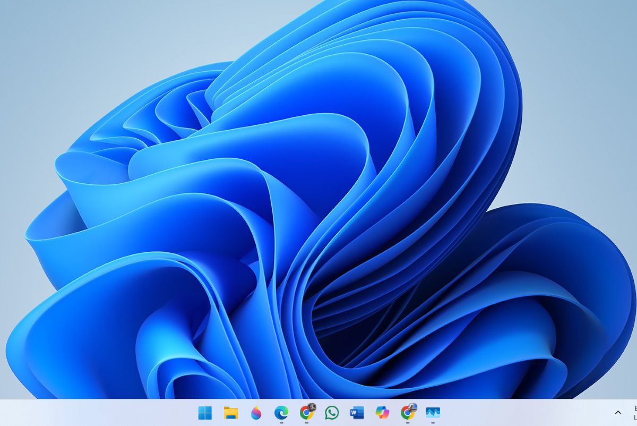Viewport: 637px width, 426px height.
Task: Open the Windows Start menu
Action: [205, 413]
